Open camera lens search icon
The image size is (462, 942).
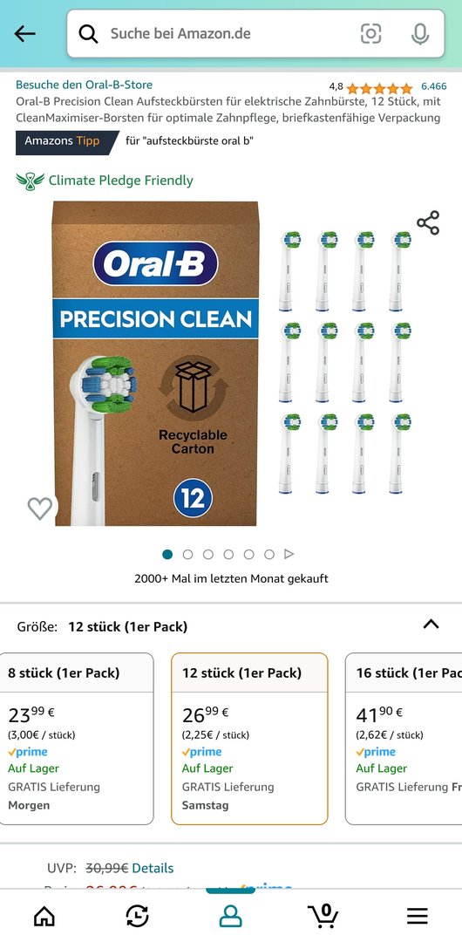370,34
